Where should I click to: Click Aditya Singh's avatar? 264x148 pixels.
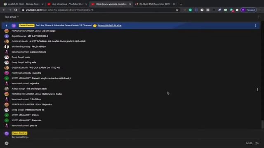click(x=7, y=89)
